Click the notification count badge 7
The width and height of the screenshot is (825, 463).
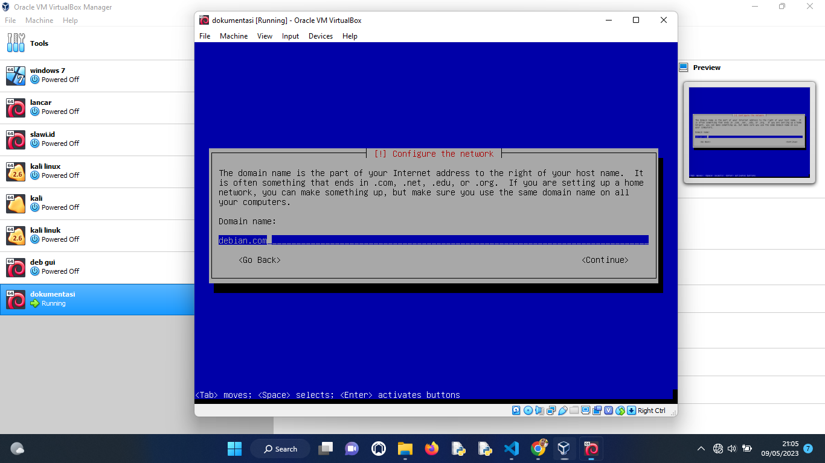click(x=808, y=449)
